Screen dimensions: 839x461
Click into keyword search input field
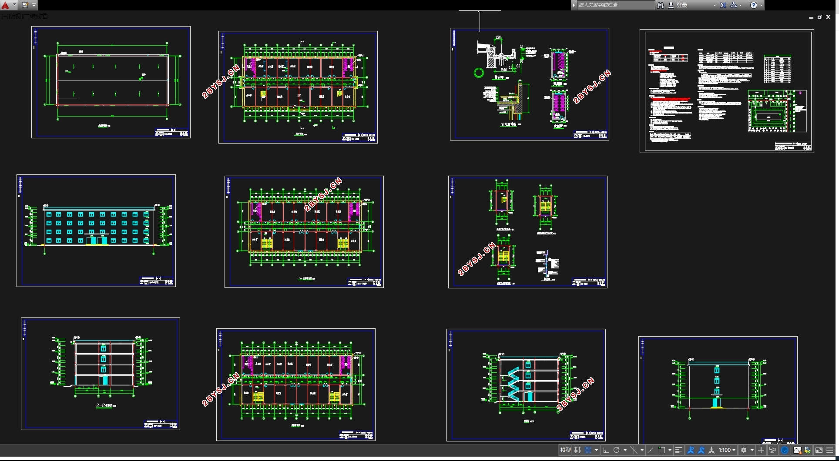615,5
